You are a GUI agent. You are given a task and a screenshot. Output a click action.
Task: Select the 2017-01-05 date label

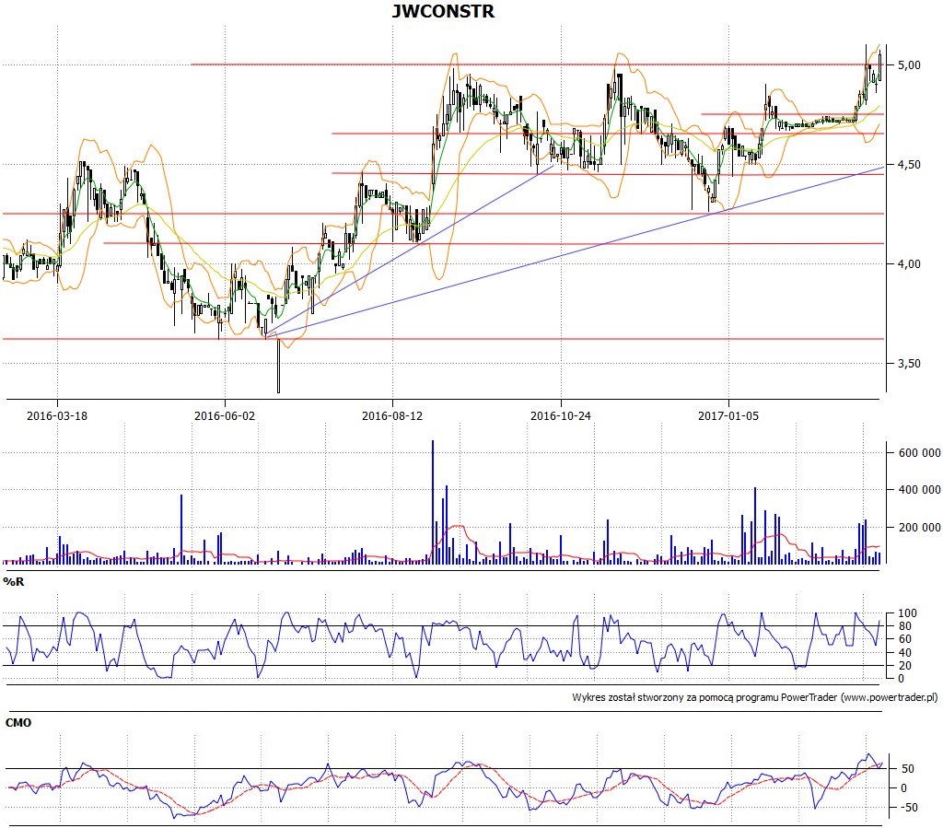click(728, 415)
